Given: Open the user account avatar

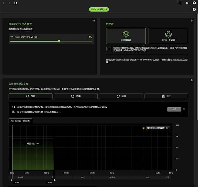Looking at the screenshot, I should [194, 3].
